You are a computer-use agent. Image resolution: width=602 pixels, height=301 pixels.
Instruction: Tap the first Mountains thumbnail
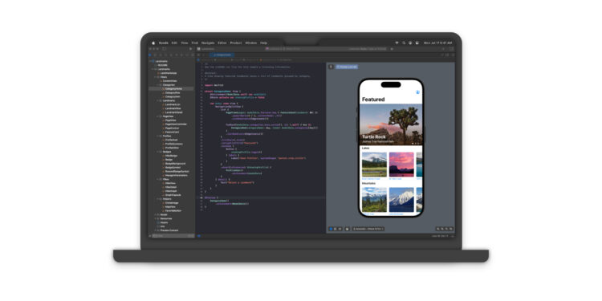[374, 200]
